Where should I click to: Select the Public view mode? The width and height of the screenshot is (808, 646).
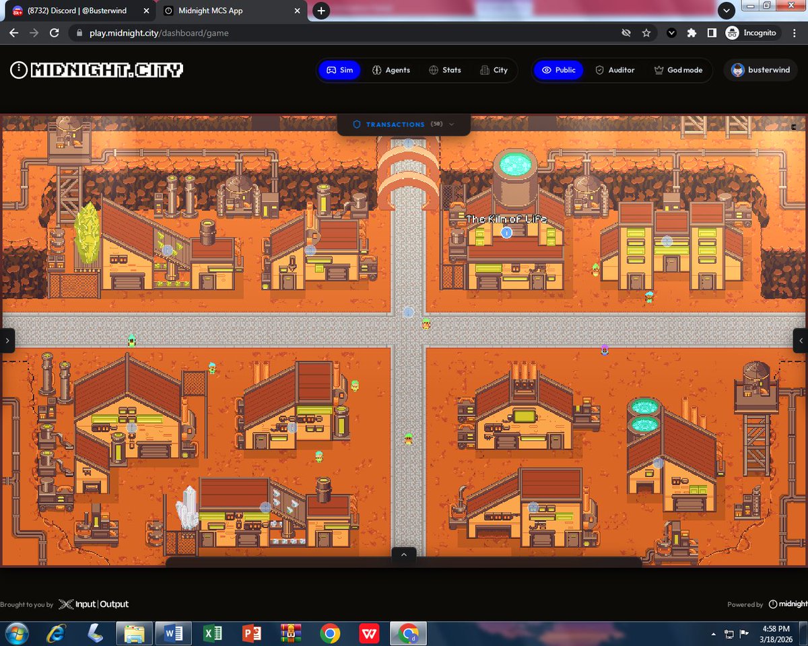click(559, 70)
